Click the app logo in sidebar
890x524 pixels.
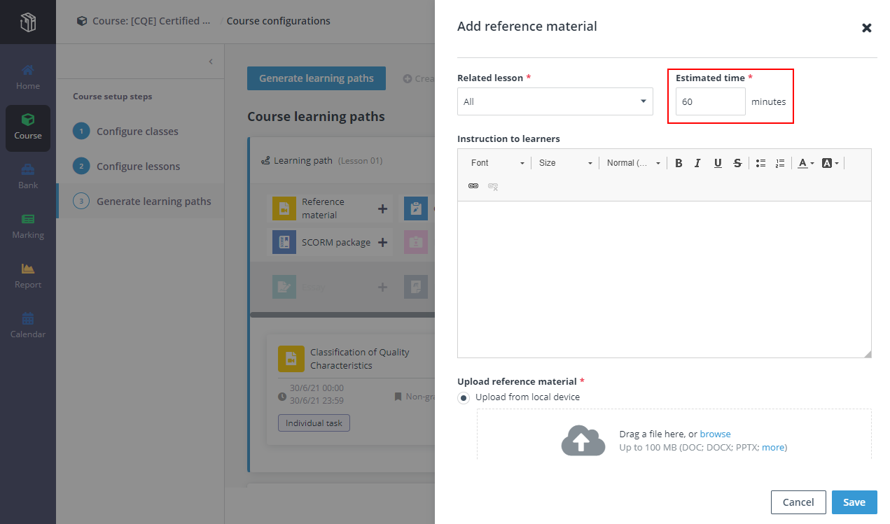point(28,22)
